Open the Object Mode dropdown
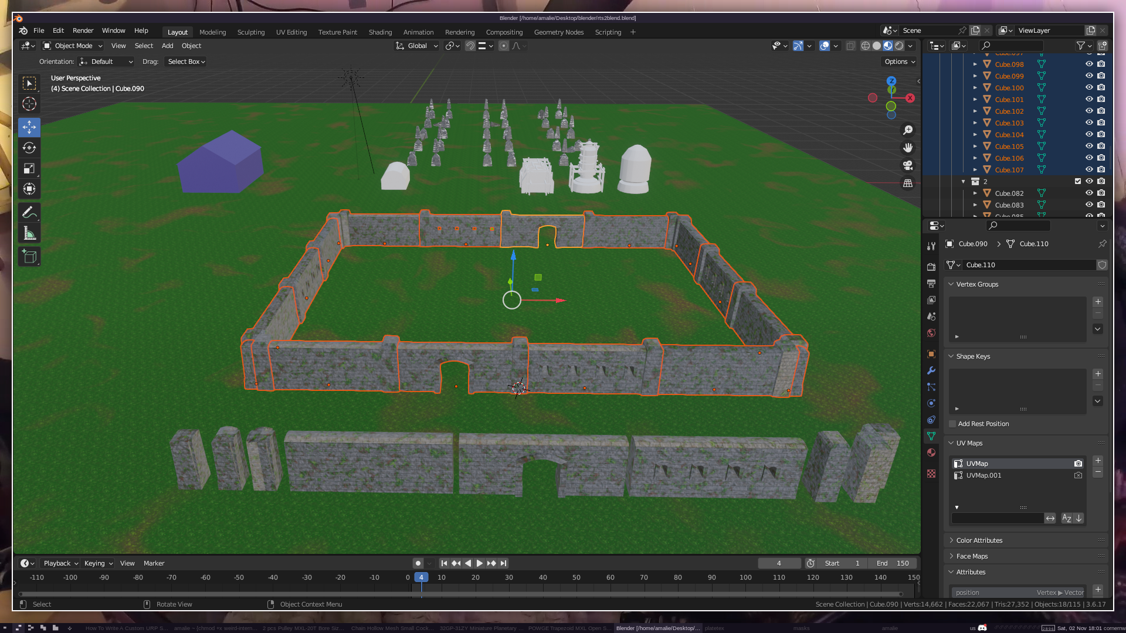This screenshot has width=1126, height=633. click(x=73, y=46)
